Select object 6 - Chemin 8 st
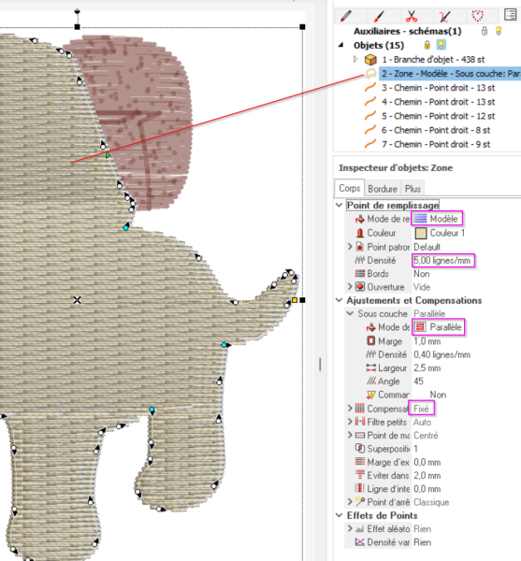The width and height of the screenshot is (521, 561). [x=436, y=130]
